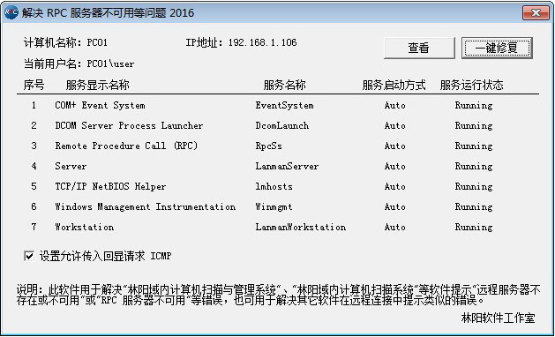Toggle 设置允许传入回显请求 ICMP checkbox
The width and height of the screenshot is (555, 337).
click(x=29, y=256)
